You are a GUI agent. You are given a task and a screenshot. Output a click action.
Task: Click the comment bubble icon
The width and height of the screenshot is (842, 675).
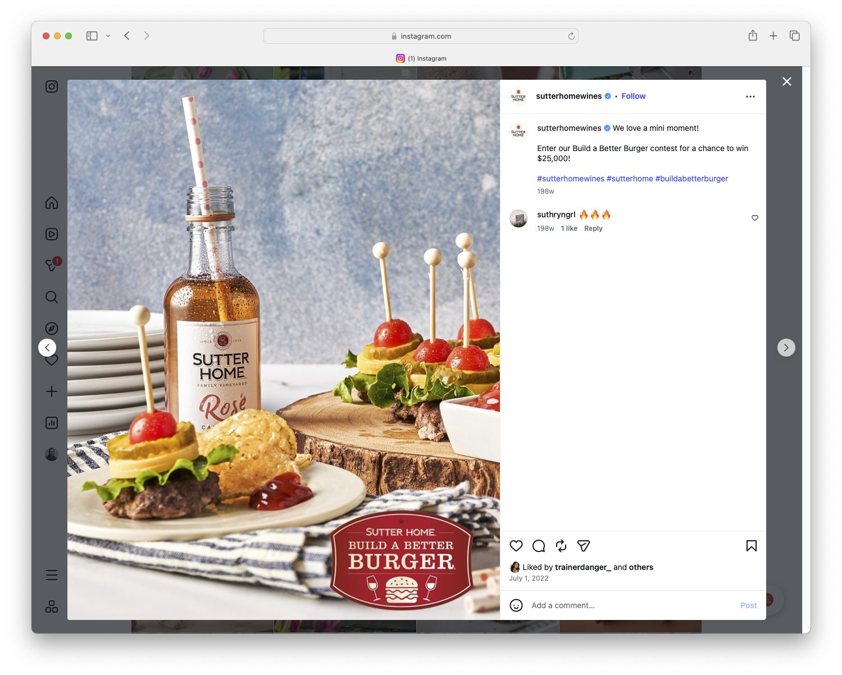[539, 546]
